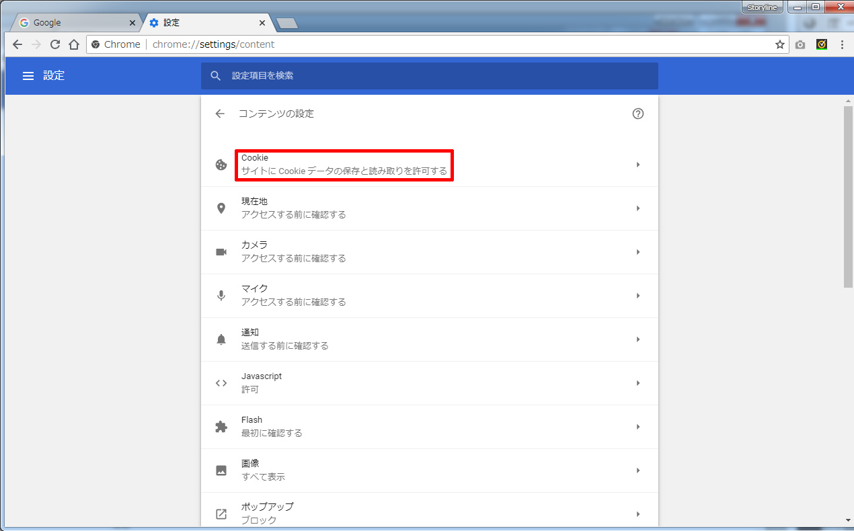Open the Javascript settings row
The width and height of the screenshot is (854, 531).
click(429, 383)
